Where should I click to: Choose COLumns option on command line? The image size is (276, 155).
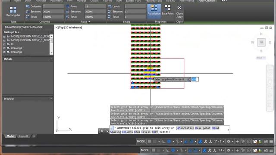point(128,132)
